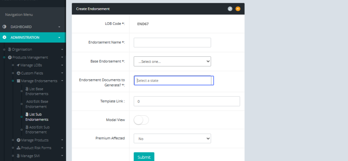Collapse the panel with the orange minus icon
This screenshot has height=161, width=348.
238,9
